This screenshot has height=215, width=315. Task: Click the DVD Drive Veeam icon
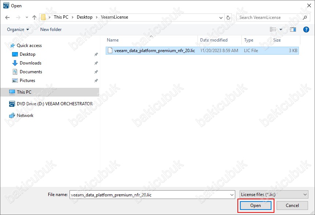(12, 104)
